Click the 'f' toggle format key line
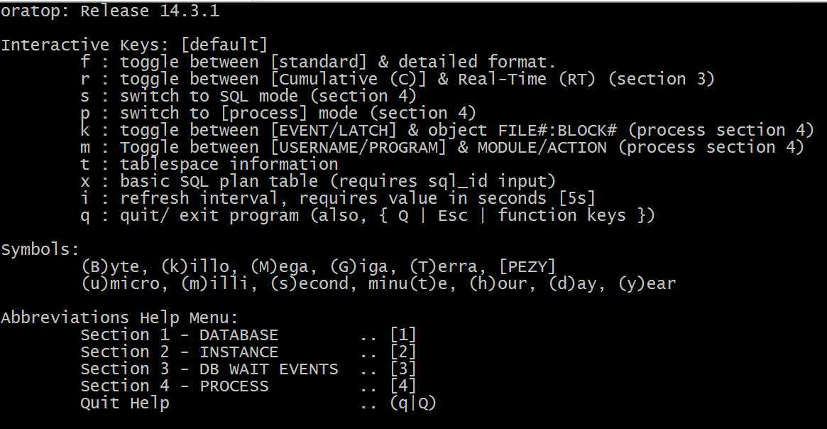Screen dimensions: 827x429 pos(319,62)
